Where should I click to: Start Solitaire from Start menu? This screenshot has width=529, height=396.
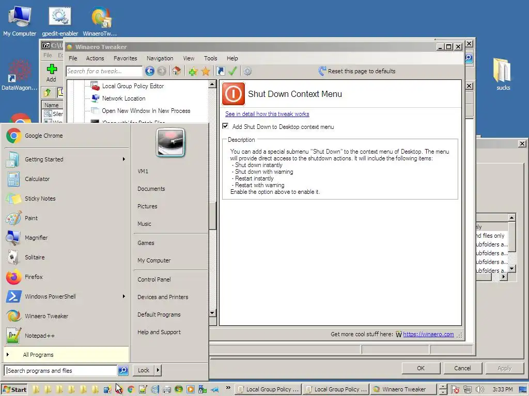(67, 257)
